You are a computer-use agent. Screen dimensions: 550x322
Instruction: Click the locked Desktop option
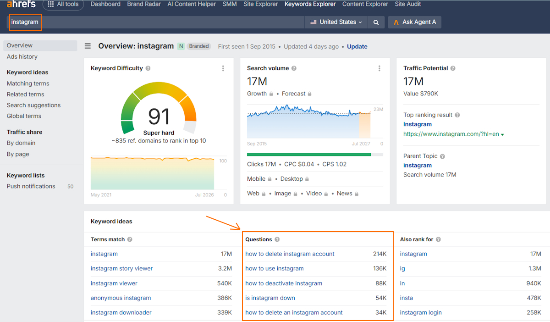tap(295, 179)
